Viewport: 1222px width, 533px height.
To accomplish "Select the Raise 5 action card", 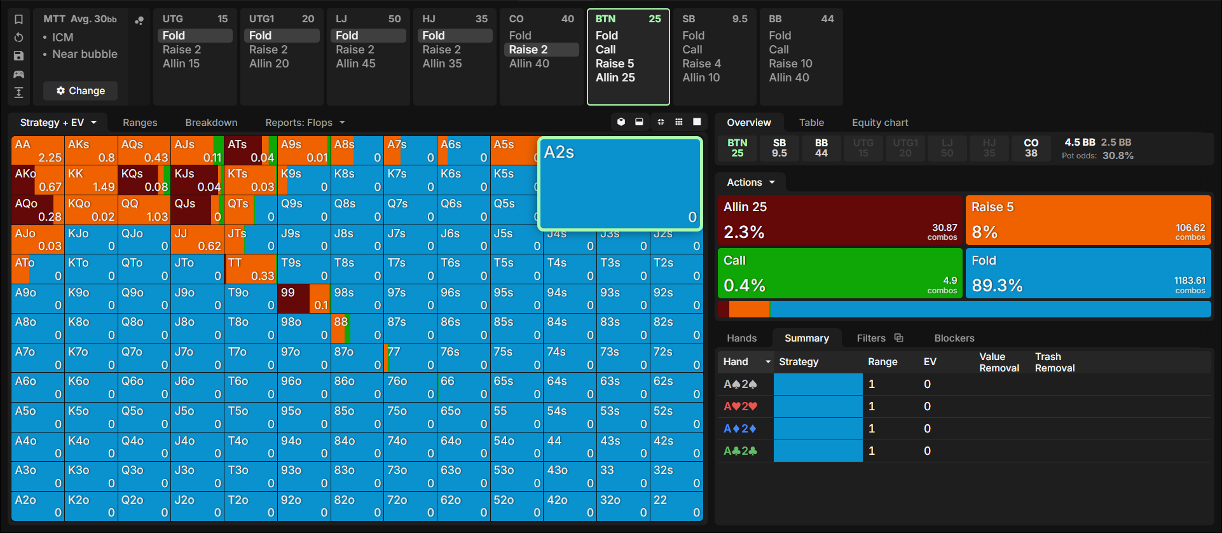I will [x=1088, y=220].
